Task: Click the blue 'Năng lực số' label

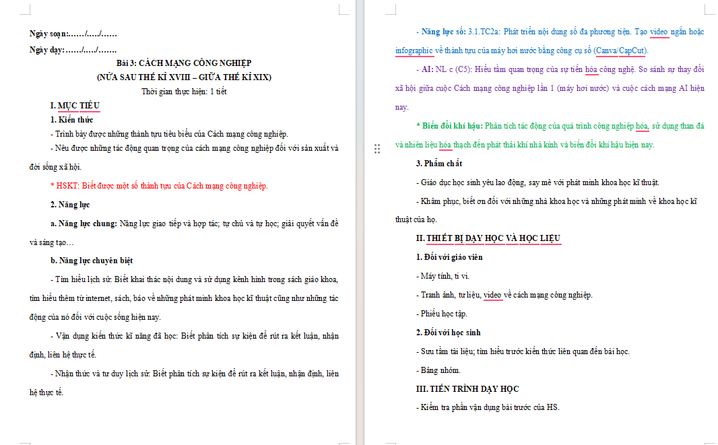Action: click(x=441, y=32)
